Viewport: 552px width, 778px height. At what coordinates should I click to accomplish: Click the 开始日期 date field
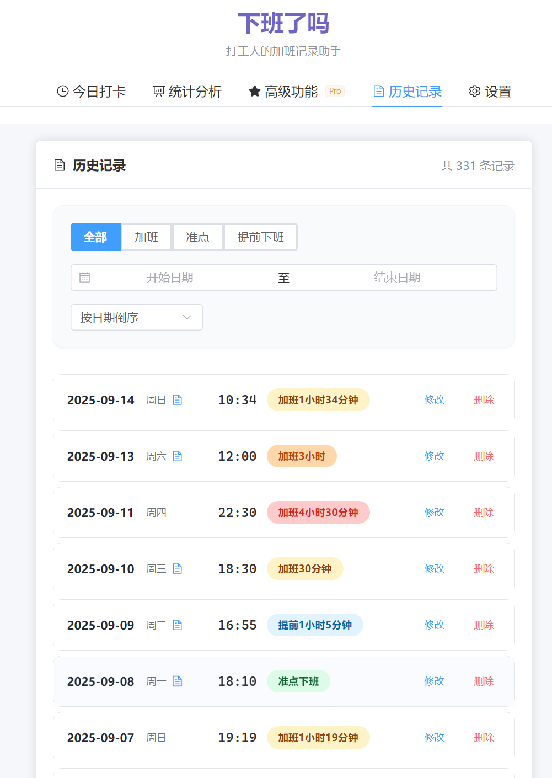coord(170,278)
